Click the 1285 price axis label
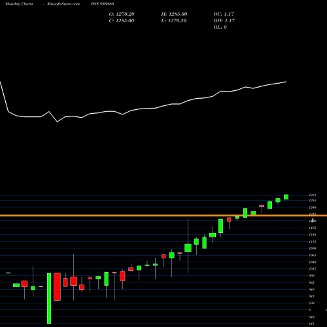327x327 pixels. (x=313, y=195)
